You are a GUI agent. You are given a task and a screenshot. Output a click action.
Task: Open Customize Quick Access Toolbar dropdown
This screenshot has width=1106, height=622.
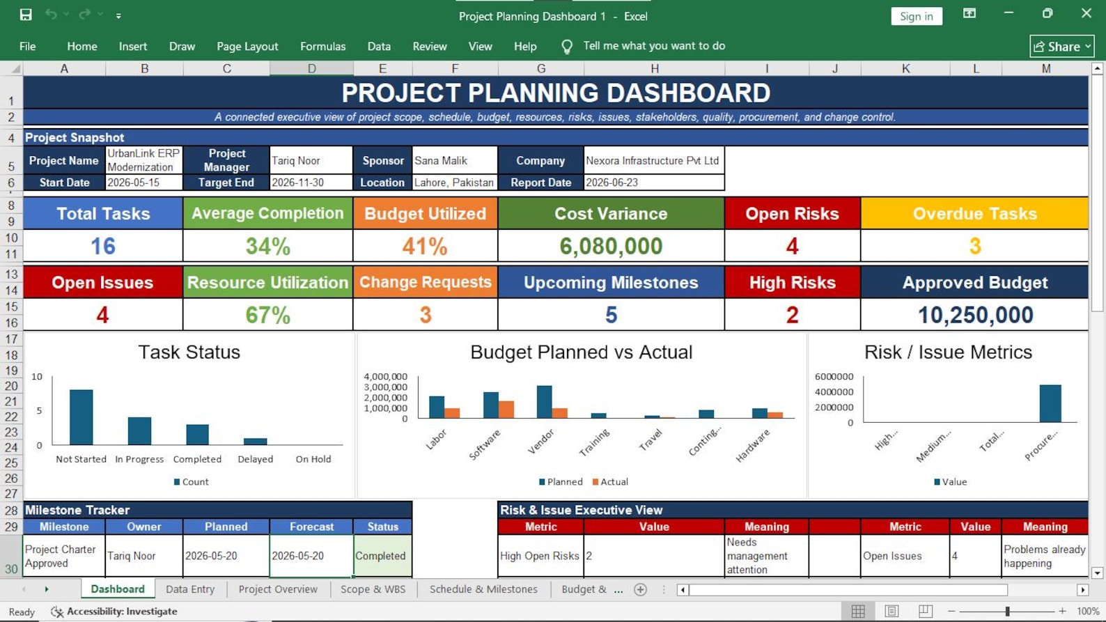pos(118,15)
